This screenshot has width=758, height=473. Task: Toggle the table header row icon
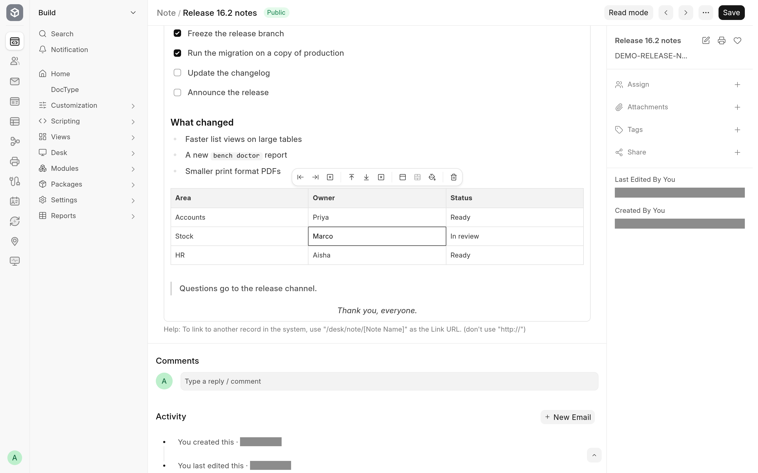pyautogui.click(x=403, y=177)
